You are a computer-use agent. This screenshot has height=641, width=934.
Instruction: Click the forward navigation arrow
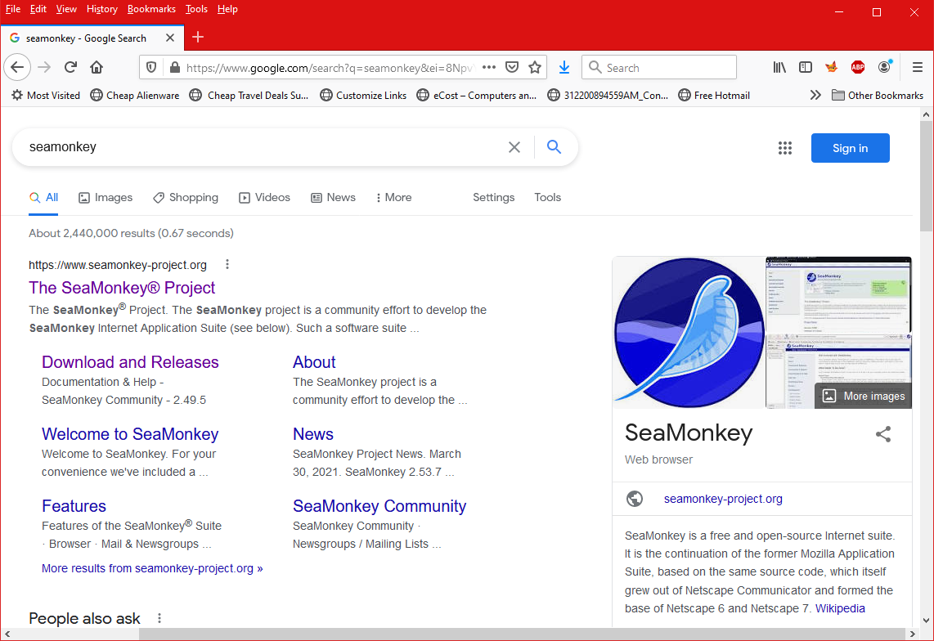[44, 67]
